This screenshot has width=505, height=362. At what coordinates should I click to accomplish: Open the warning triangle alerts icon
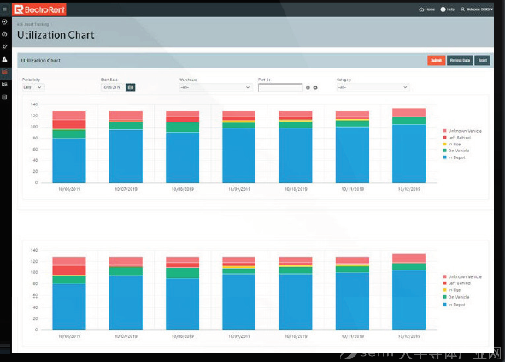click(4, 59)
